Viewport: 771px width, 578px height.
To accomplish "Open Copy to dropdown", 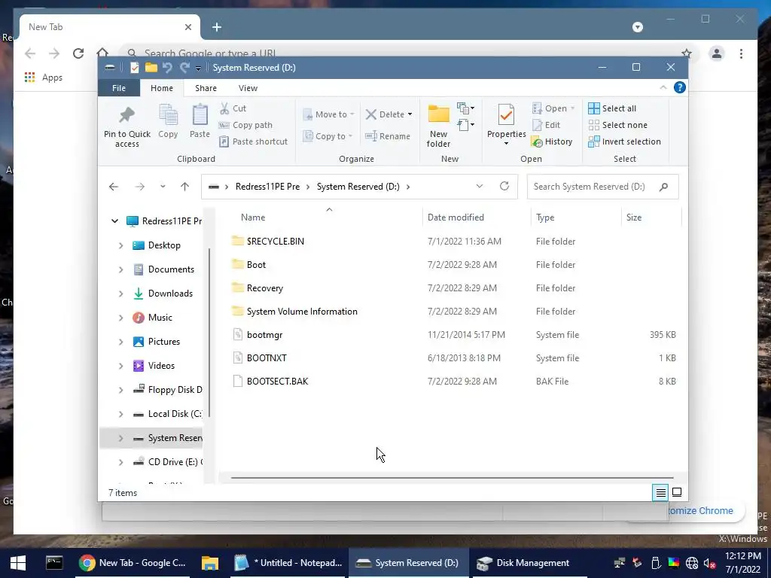I will pyautogui.click(x=328, y=136).
